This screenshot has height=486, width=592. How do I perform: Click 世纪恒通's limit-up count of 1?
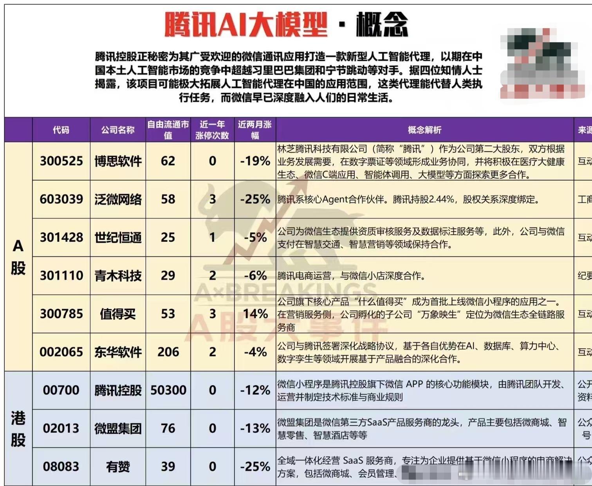coord(212,238)
